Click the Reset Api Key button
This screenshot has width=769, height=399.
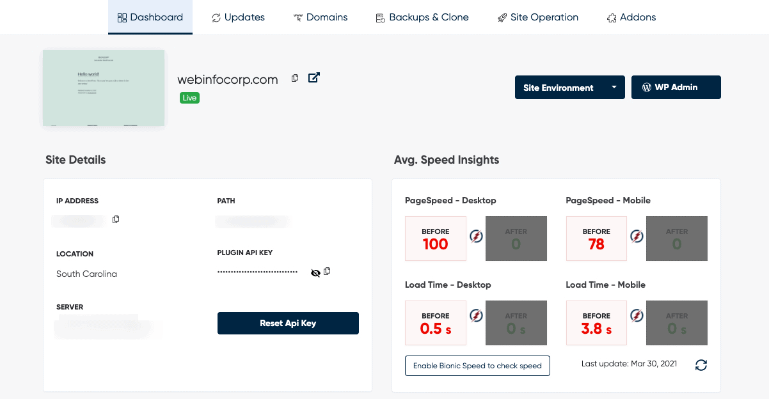288,323
